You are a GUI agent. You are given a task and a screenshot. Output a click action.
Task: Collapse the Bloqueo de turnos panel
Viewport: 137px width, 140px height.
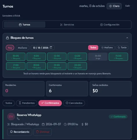pyautogui.click(x=127, y=38)
